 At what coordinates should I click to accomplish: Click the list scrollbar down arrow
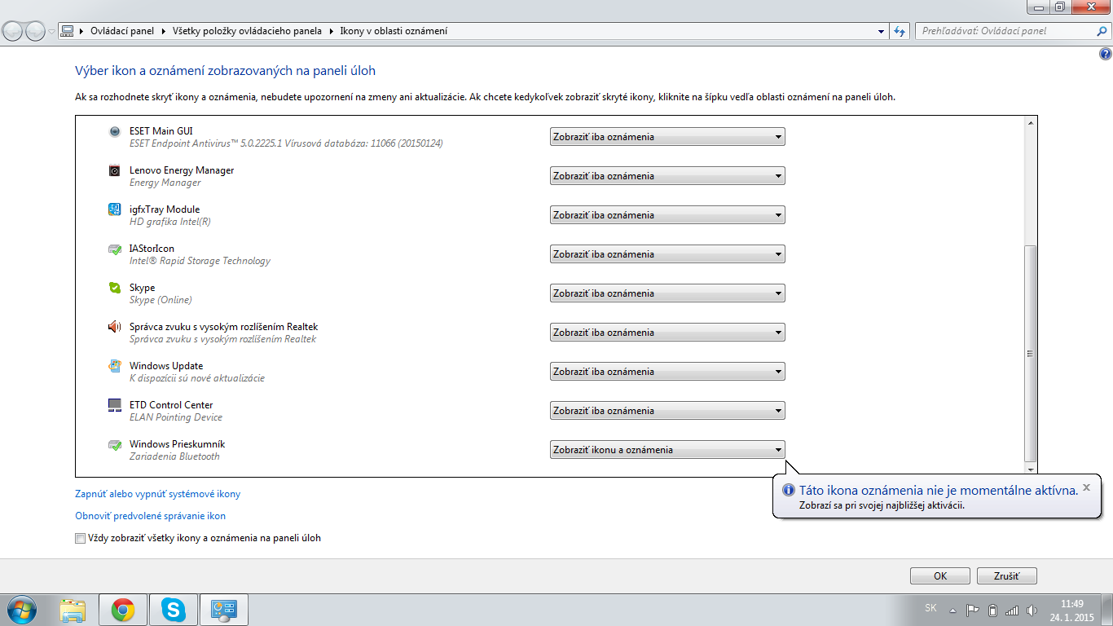click(x=1031, y=469)
